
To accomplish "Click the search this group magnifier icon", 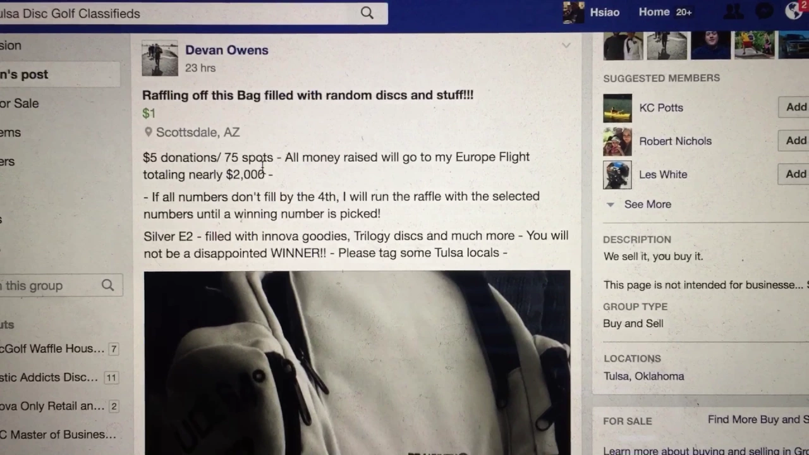I will (x=108, y=285).
